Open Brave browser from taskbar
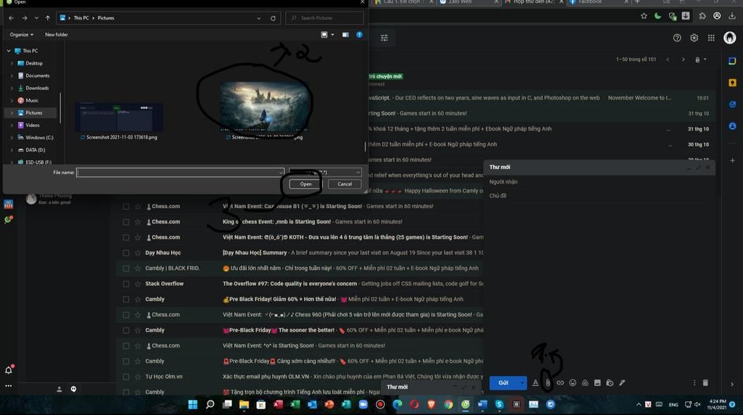Image resolution: width=743 pixels, height=415 pixels. coord(431,404)
